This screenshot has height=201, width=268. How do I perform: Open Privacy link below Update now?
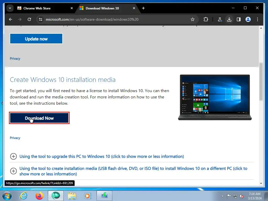[15, 59]
